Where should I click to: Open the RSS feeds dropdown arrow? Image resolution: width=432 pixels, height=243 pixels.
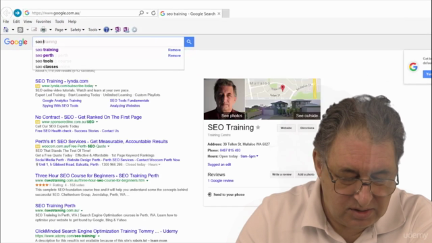27,30
